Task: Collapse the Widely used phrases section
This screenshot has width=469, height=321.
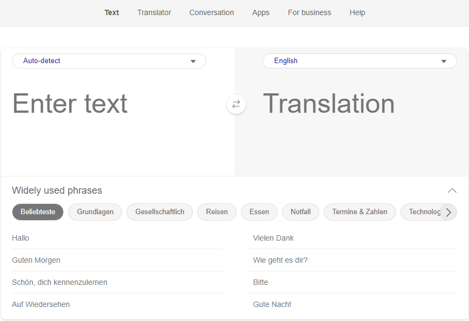Action: (452, 190)
